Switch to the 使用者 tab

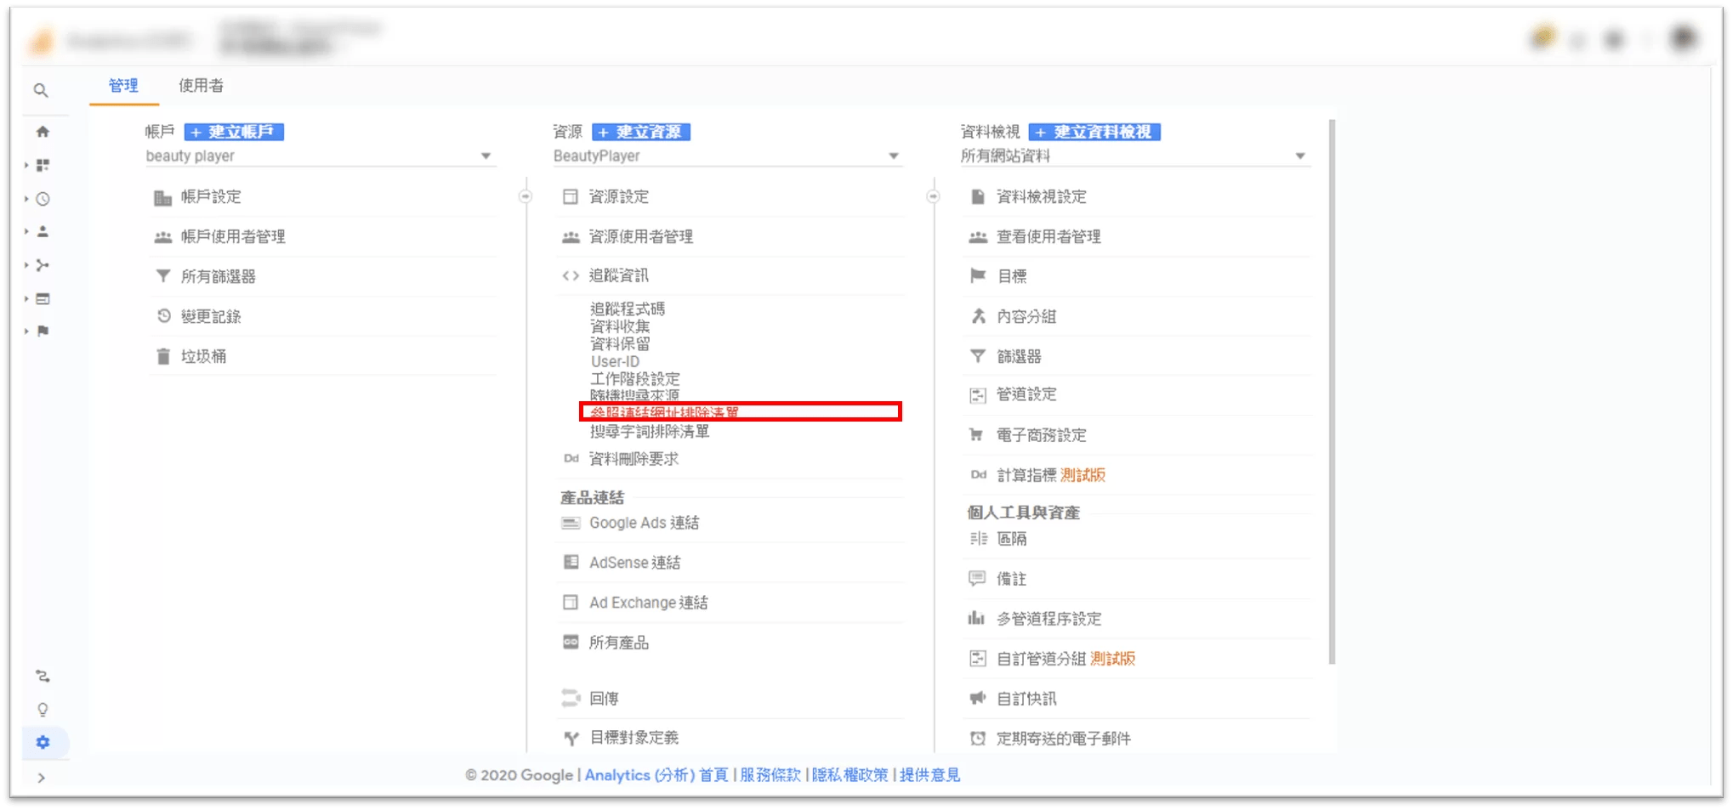tap(202, 86)
